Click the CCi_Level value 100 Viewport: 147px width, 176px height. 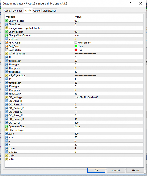(x=76, y=123)
